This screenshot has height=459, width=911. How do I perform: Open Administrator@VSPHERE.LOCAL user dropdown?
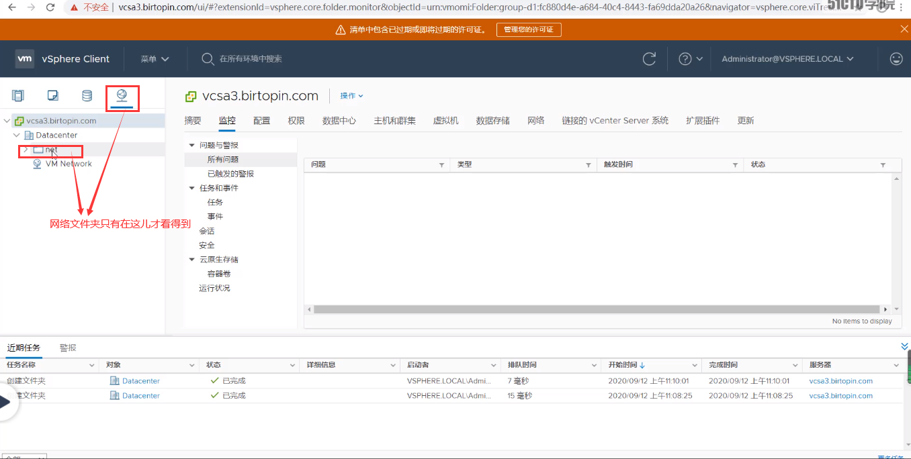pos(787,59)
